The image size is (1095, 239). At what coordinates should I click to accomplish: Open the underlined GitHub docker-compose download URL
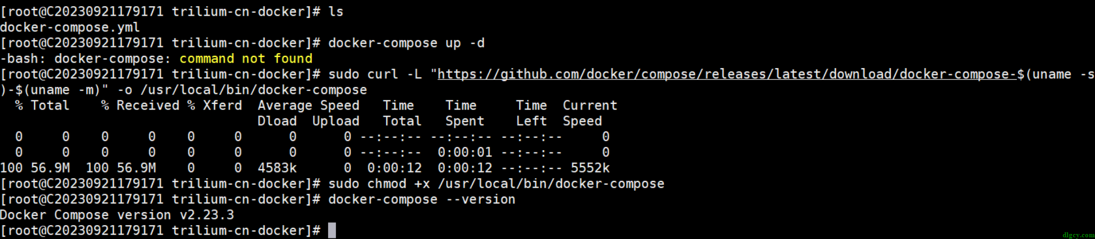click(727, 74)
